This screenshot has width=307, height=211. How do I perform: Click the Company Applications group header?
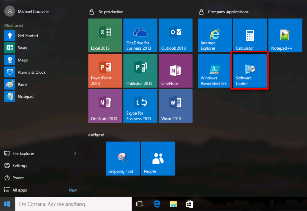pos(228,12)
